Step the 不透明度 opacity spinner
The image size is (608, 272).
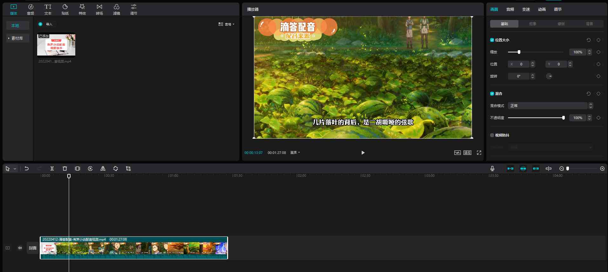589,118
